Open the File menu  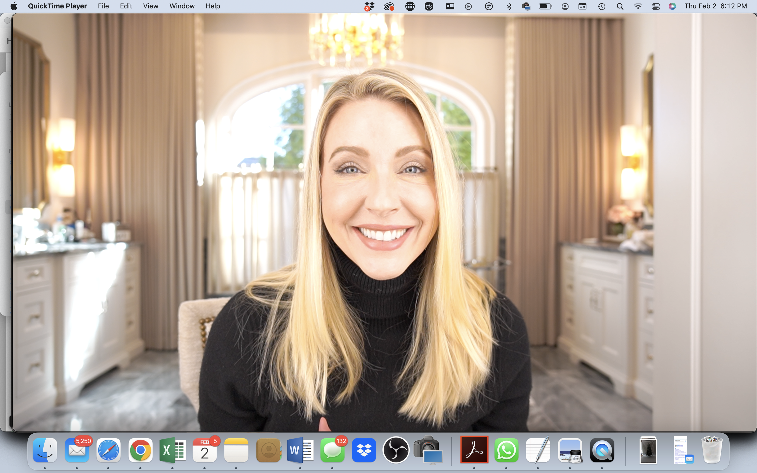tap(103, 6)
